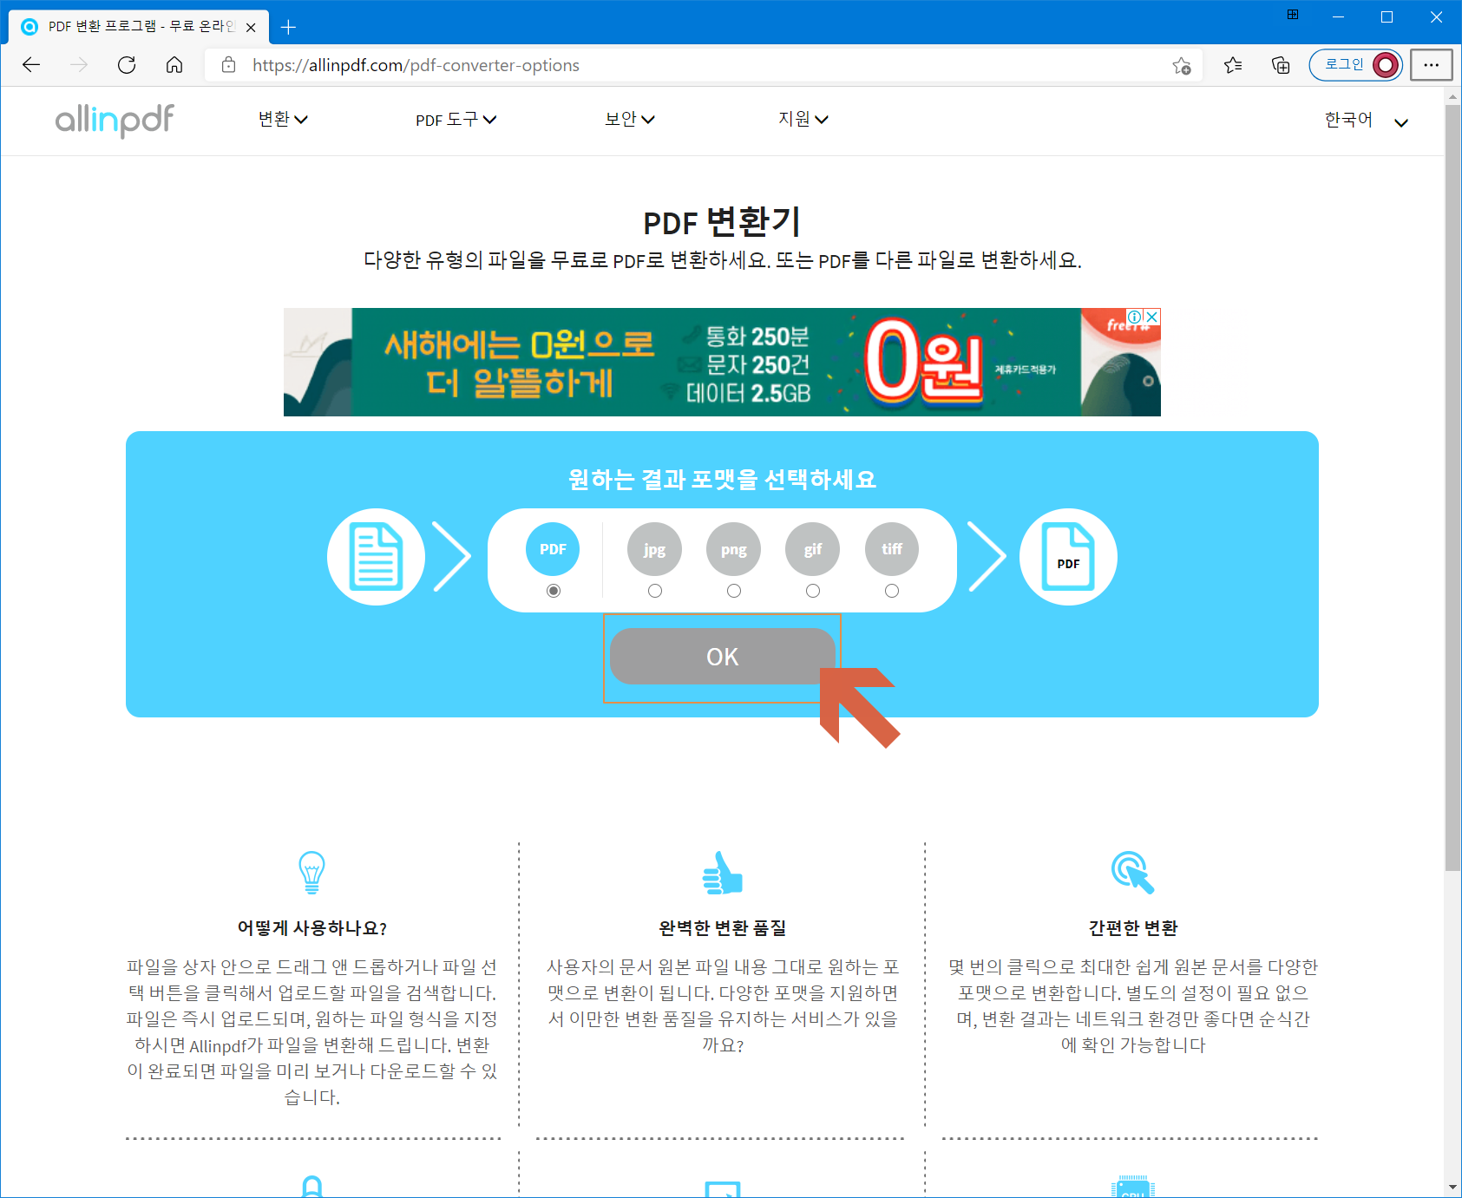1462x1198 pixels.
Task: Click the output PDF file icon
Action: (x=1068, y=557)
